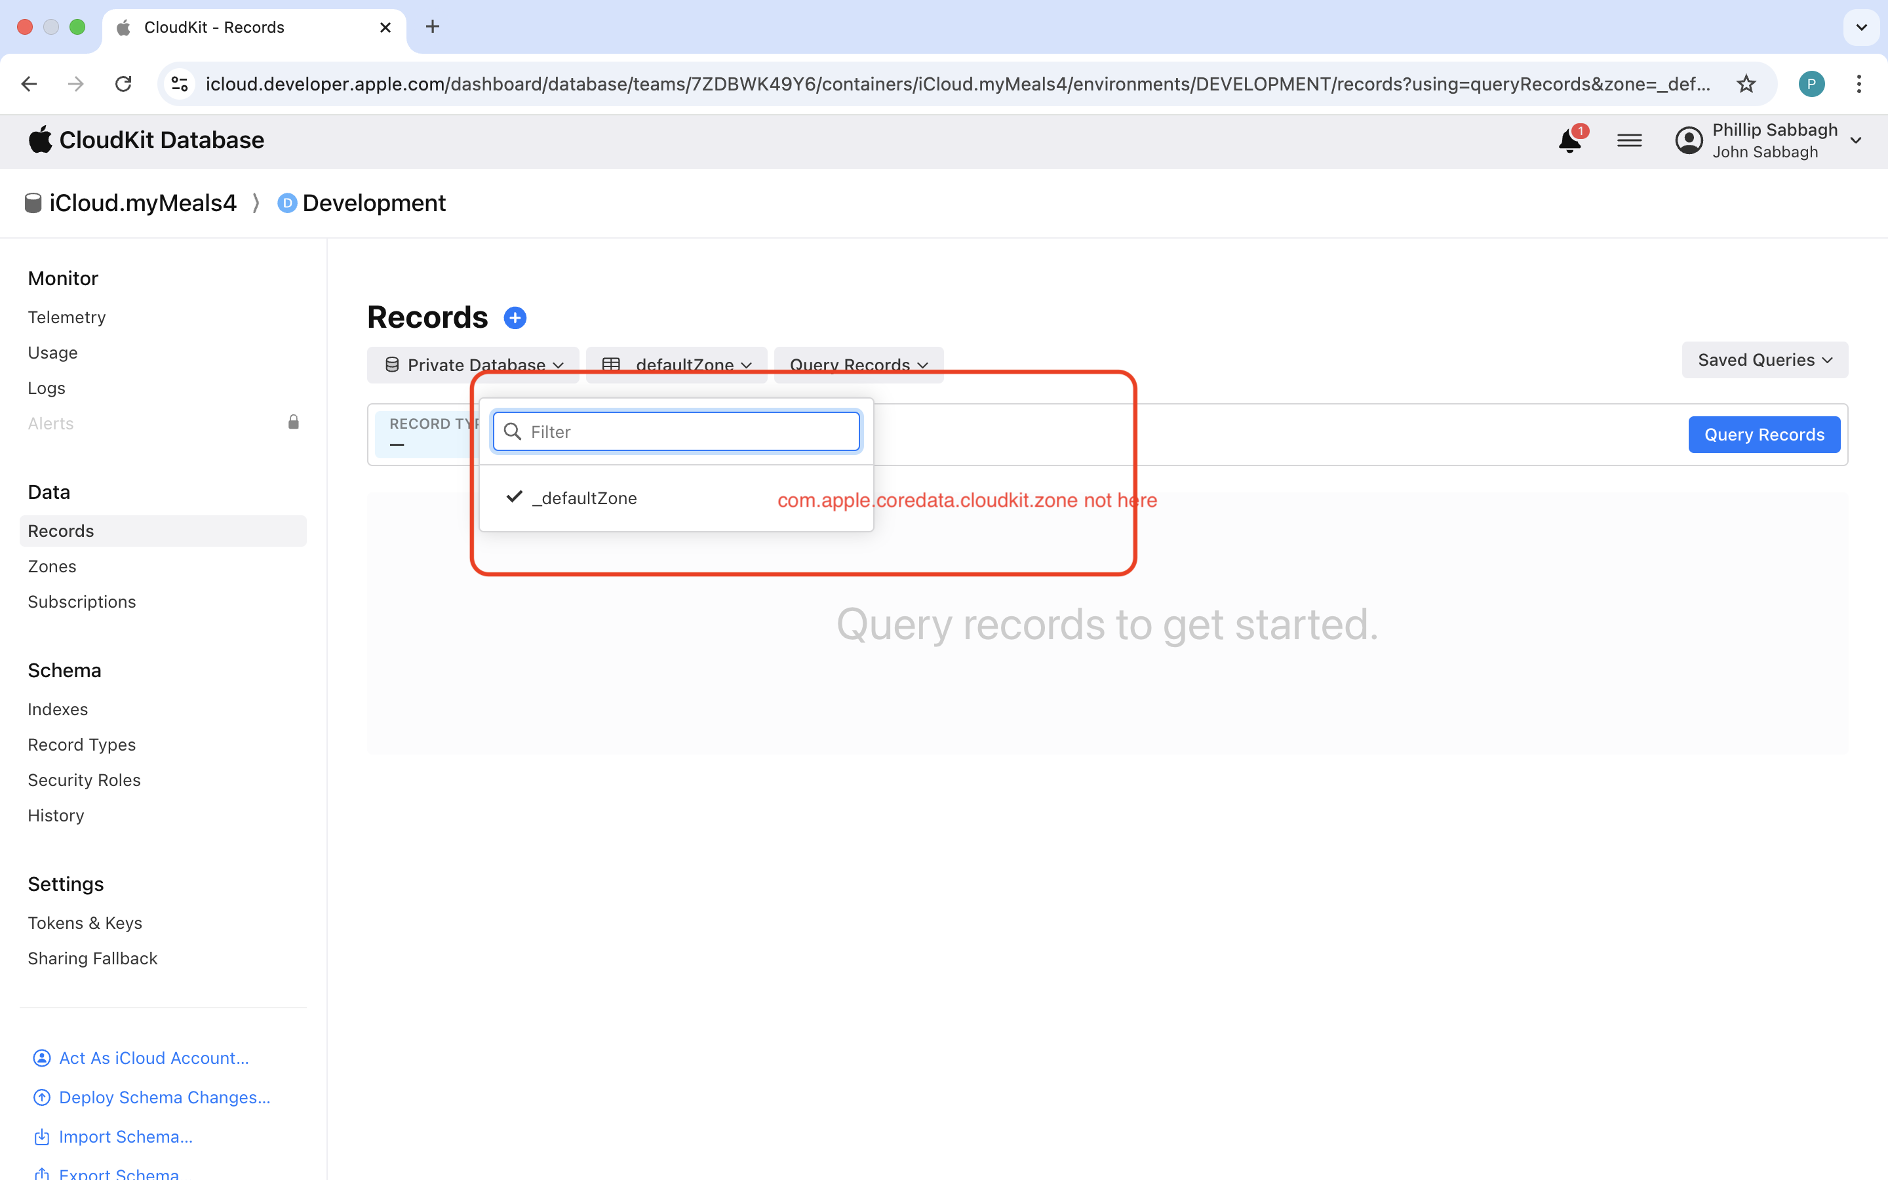Open Sharing Fallback settings
1888x1180 pixels.
click(93, 958)
